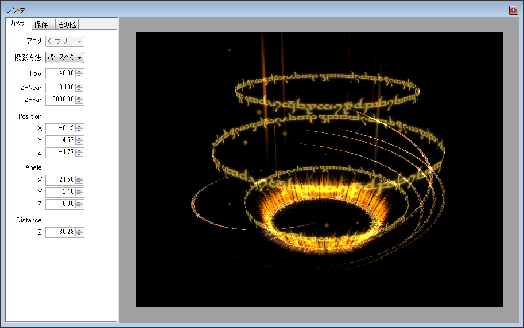Open the 投影方法 projection dropdown
The width and height of the screenshot is (524, 328).
coord(65,57)
